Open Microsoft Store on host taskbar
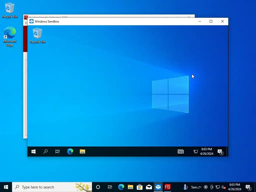Image resolution: width=256 pixels, height=192 pixels. pos(139,187)
